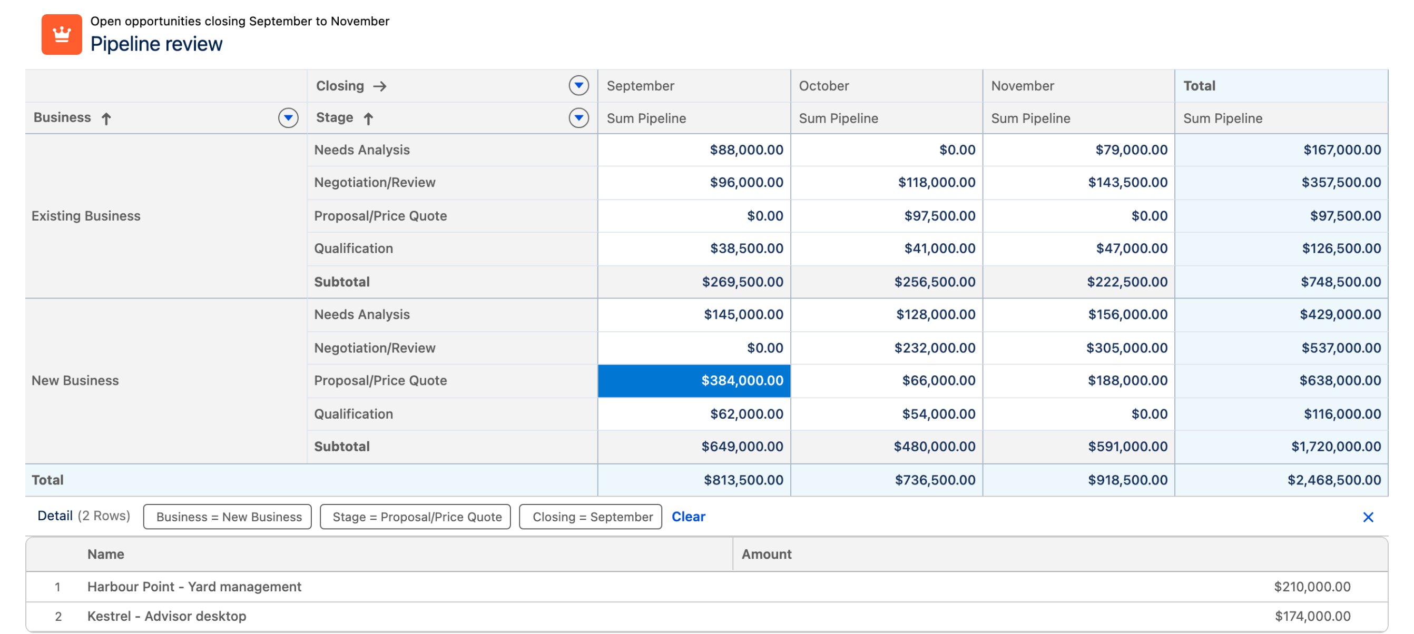This screenshot has width=1414, height=634.
Task: Click the orange crown report icon
Action: click(62, 35)
